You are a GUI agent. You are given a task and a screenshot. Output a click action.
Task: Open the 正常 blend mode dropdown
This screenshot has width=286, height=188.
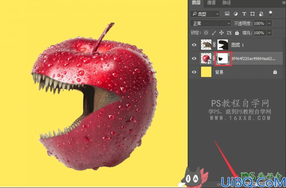point(211,23)
